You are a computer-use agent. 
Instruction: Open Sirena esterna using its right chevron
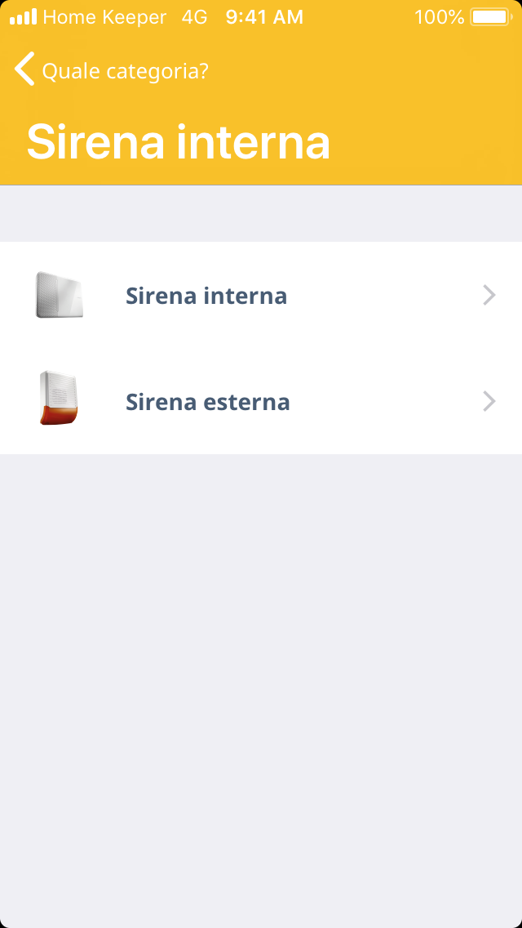coord(489,401)
